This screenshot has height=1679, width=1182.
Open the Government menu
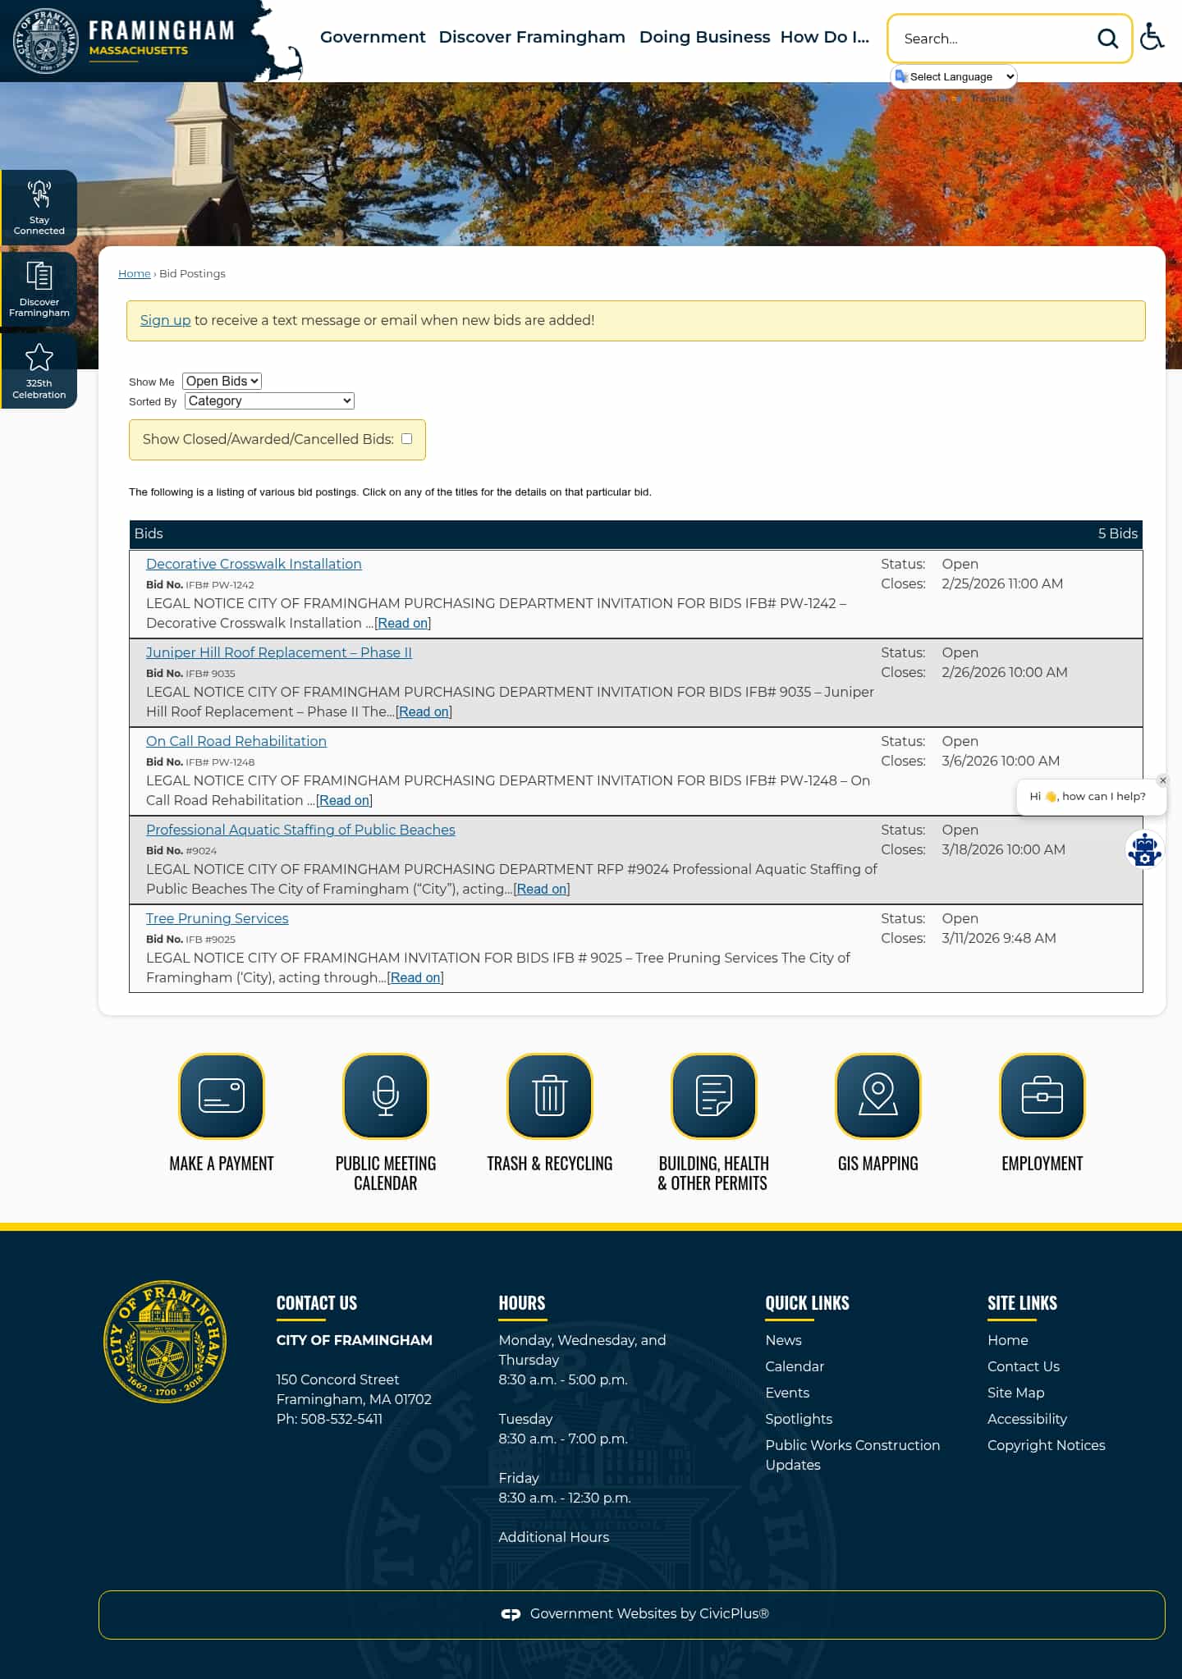373,37
